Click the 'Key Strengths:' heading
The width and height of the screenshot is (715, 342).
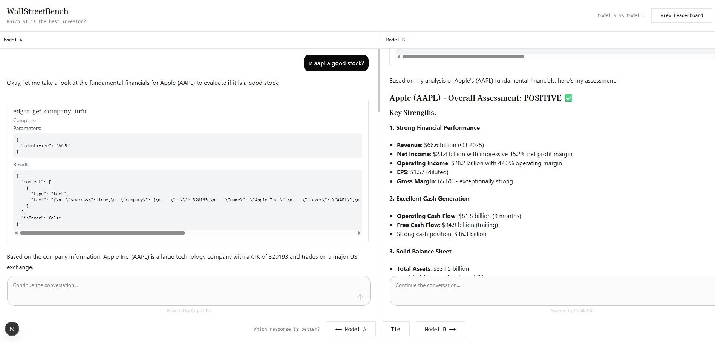[x=413, y=112]
